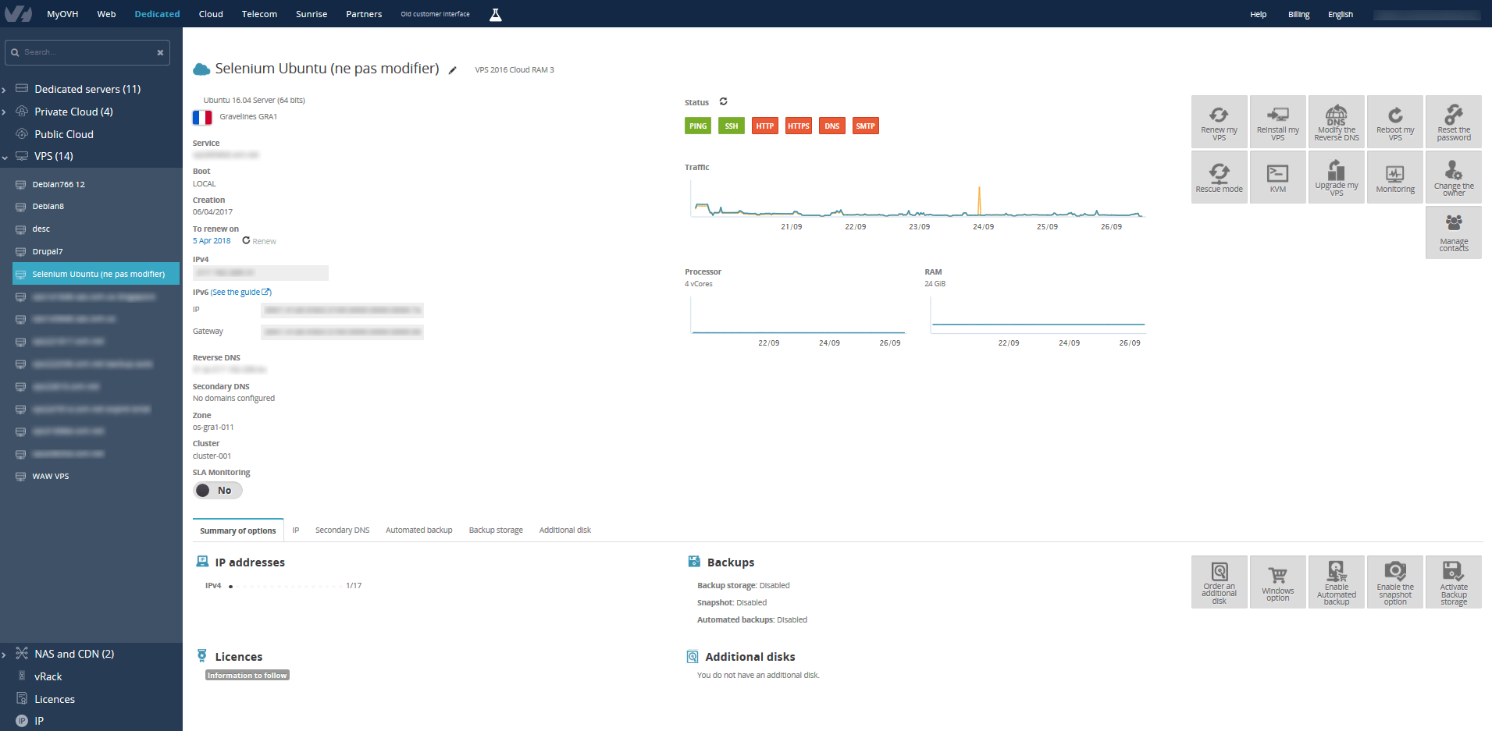Click IPv4 usage progress bar
Image resolution: width=1492 pixels, height=731 pixels.
pos(285,586)
